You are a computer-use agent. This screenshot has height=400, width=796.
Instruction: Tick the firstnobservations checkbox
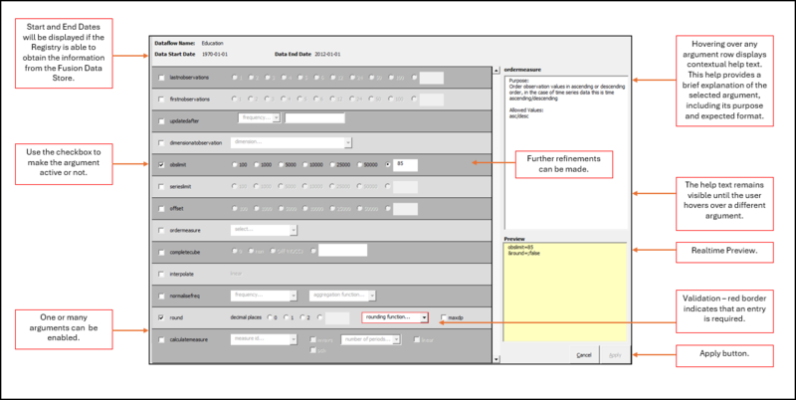coord(163,100)
